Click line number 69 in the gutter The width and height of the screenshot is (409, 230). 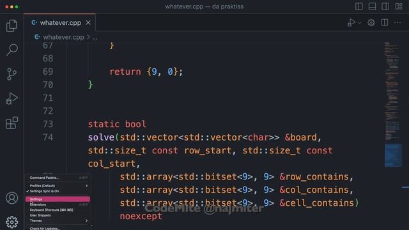[x=48, y=72]
